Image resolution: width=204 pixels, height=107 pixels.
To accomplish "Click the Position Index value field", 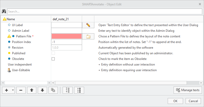I will (x=67, y=42).
